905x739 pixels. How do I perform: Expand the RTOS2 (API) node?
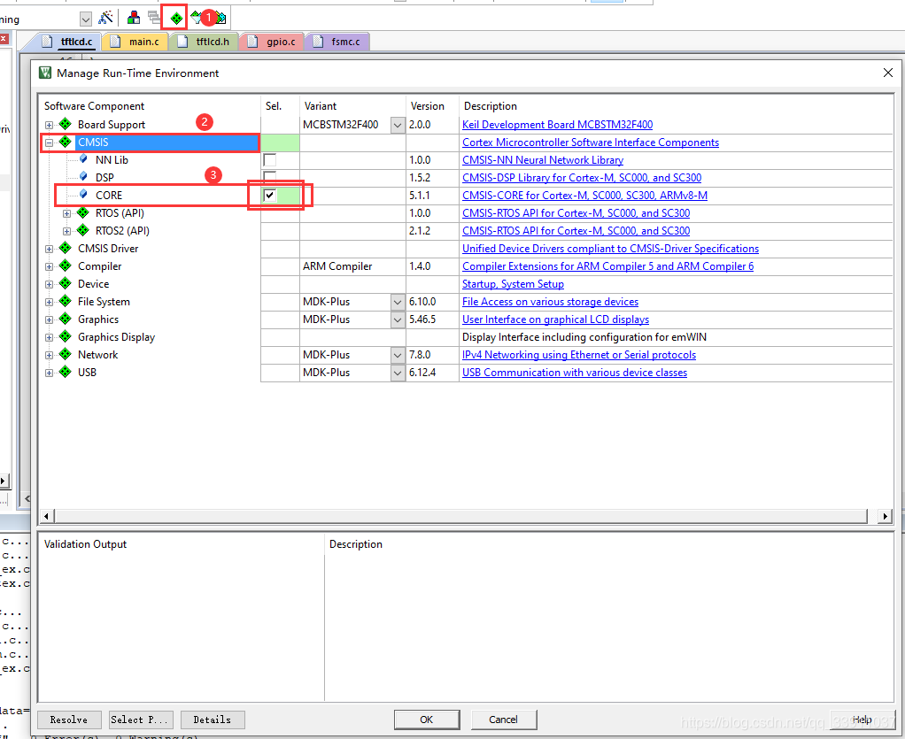67,231
